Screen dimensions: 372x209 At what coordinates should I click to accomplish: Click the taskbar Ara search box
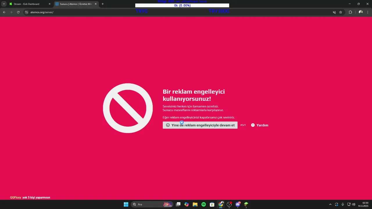[152, 204]
